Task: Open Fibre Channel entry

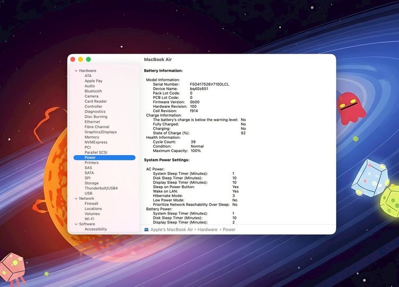Action: point(97,126)
